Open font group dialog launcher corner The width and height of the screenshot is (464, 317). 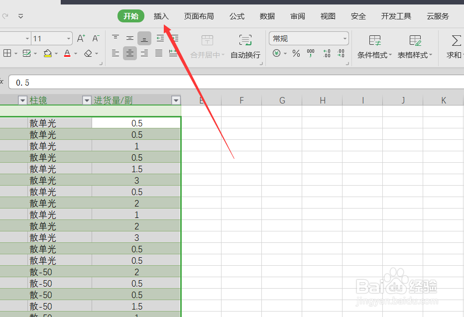(x=101, y=64)
